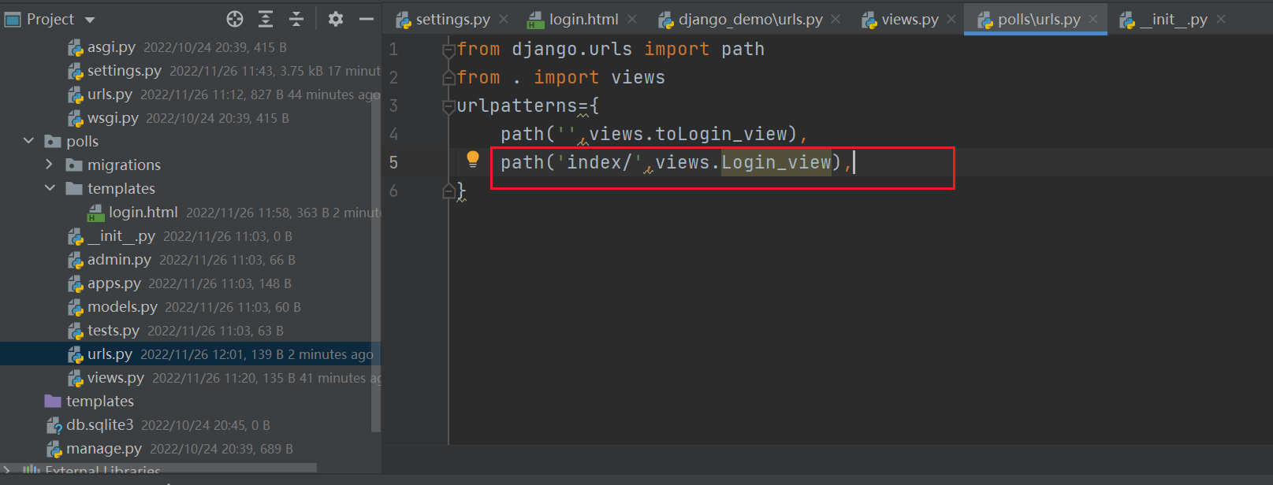Screen dimensions: 1273x485
Task: Switch to the views.py editor tab
Action: (910, 19)
